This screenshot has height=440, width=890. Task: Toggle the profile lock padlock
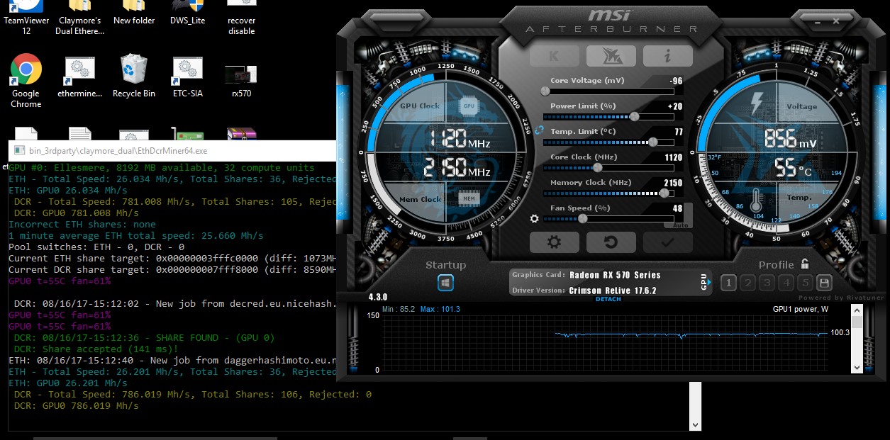(x=805, y=264)
